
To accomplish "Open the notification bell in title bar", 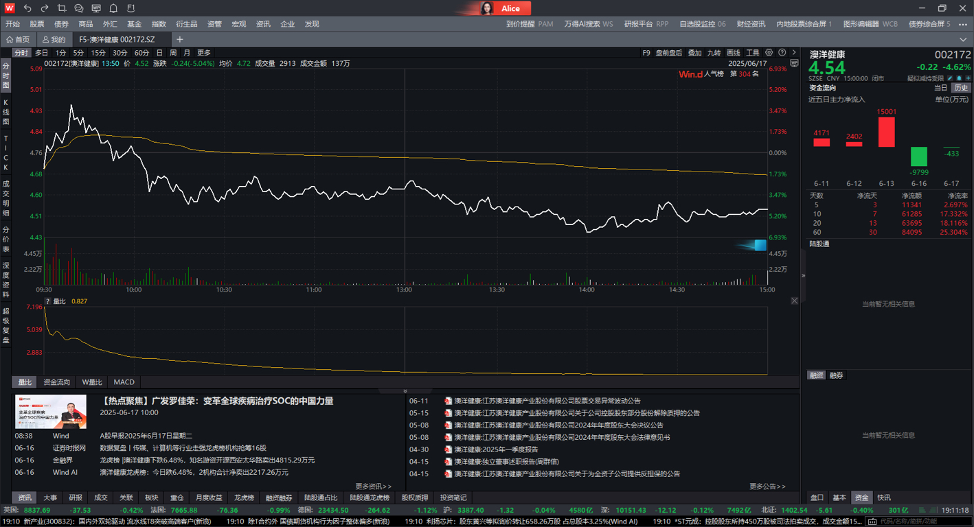I will tap(113, 8).
